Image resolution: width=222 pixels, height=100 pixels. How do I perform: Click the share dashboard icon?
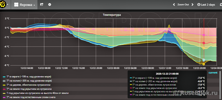pyautogui.click(x=42, y=4)
